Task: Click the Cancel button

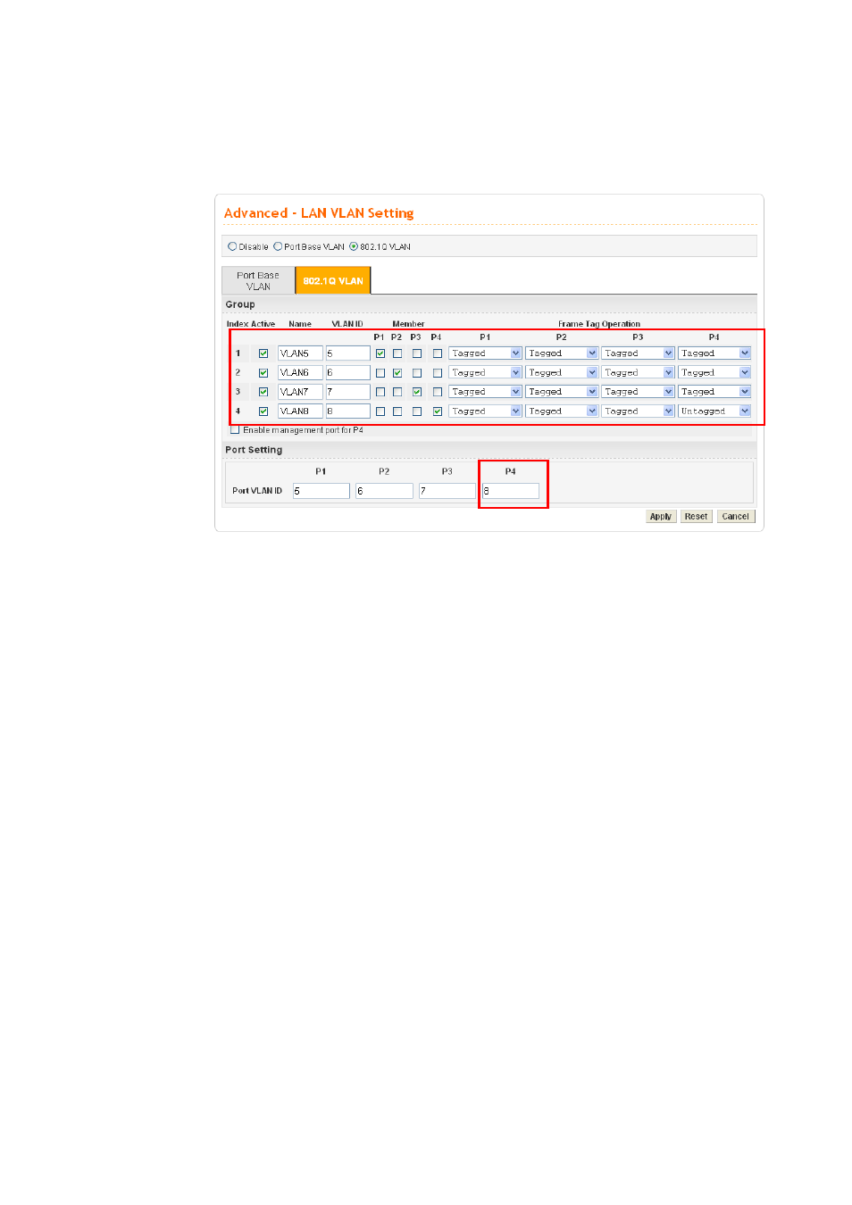Action: point(736,517)
